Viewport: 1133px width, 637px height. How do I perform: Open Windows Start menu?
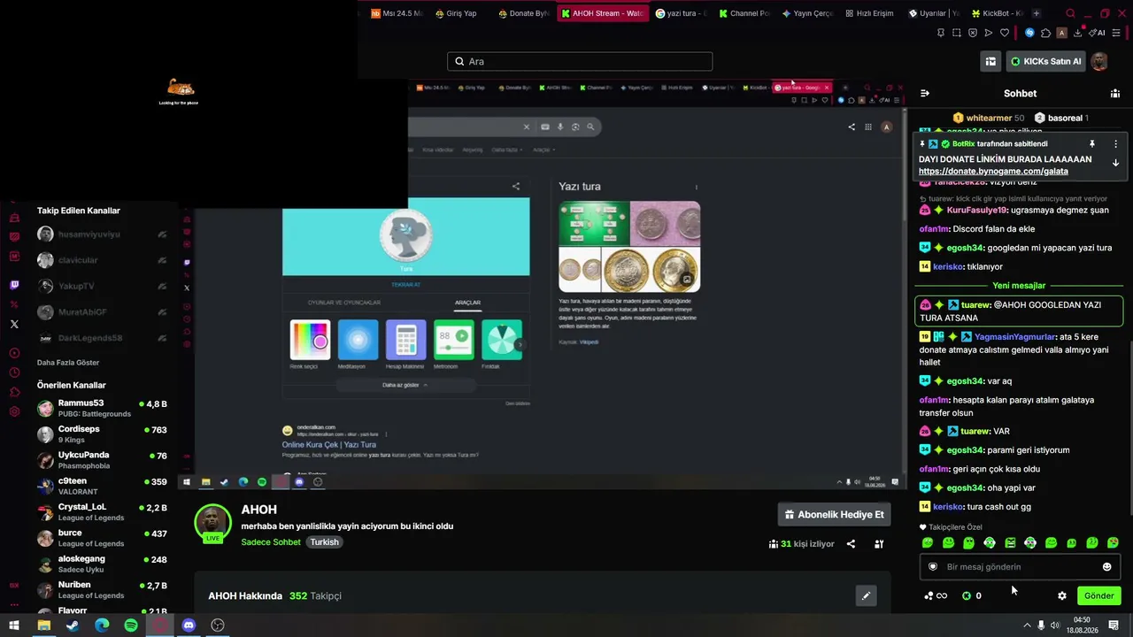coord(14,625)
